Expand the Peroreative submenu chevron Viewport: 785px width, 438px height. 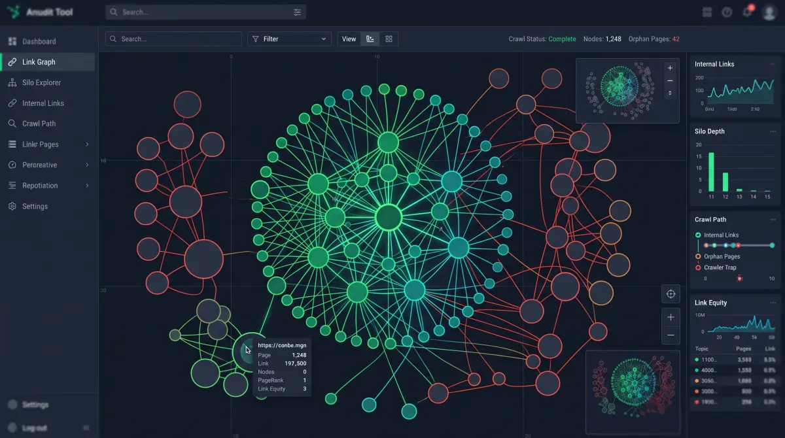coord(87,165)
